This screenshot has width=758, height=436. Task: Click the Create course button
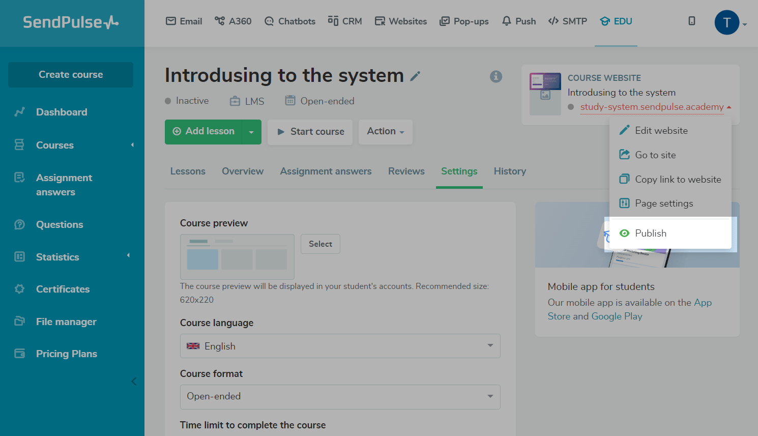[71, 75]
